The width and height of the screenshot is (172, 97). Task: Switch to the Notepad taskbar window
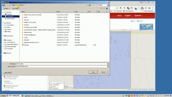pos(46,96)
